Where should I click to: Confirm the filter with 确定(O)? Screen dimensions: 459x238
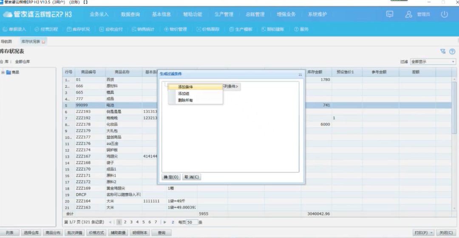(x=171, y=177)
